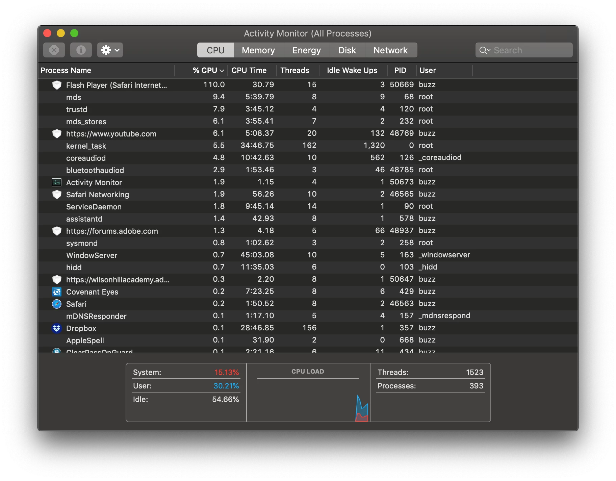Open the process Info inspector button
The width and height of the screenshot is (616, 481).
[x=81, y=50]
